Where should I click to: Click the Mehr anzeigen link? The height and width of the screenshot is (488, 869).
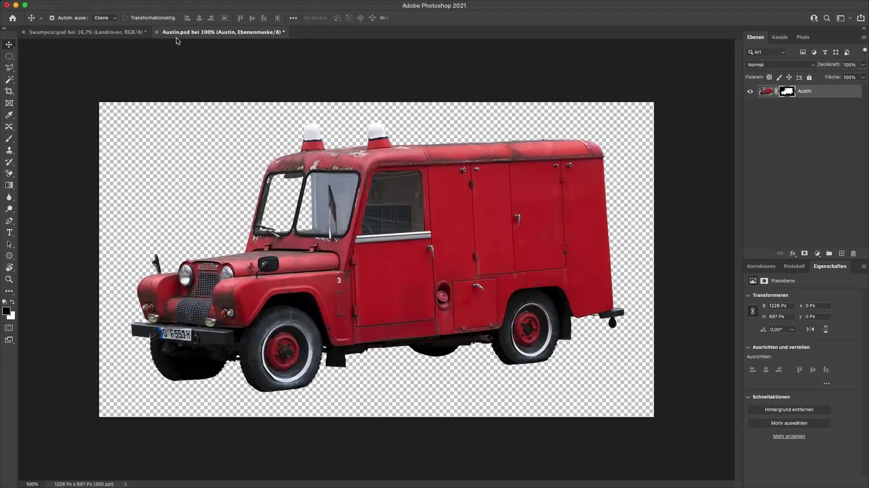tap(789, 436)
